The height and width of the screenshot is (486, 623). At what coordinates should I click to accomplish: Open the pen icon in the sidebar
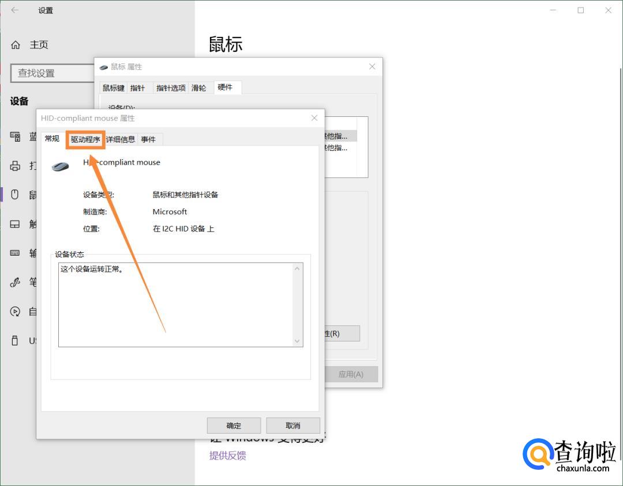[16, 282]
